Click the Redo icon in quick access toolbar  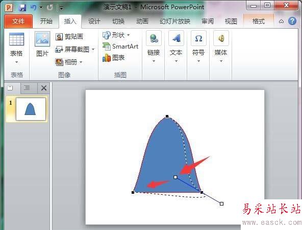[x=49, y=8]
